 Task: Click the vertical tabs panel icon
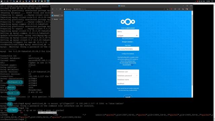tap(52, 13)
